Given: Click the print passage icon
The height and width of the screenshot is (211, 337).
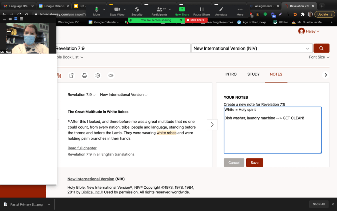Looking at the screenshot, I should pyautogui.click(x=85, y=76).
